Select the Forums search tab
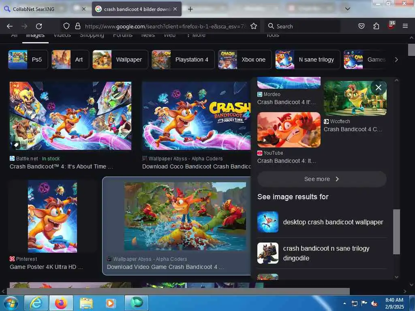The image size is (415, 311). tap(122, 35)
